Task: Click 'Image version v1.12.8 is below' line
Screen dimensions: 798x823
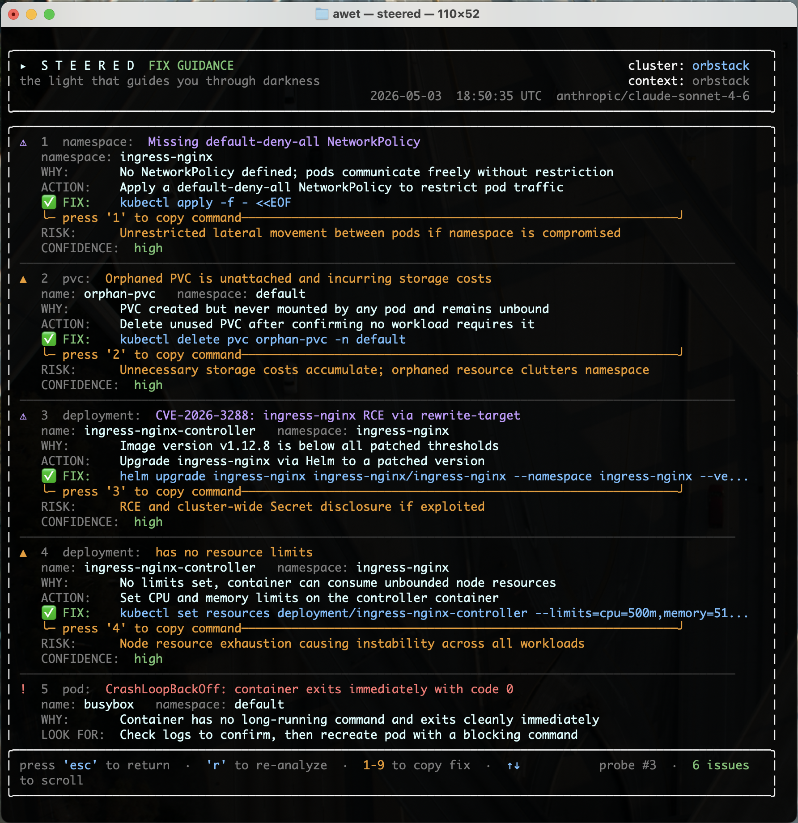Action: point(309,446)
